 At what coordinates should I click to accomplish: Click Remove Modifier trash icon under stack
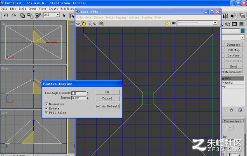click(x=231, y=110)
